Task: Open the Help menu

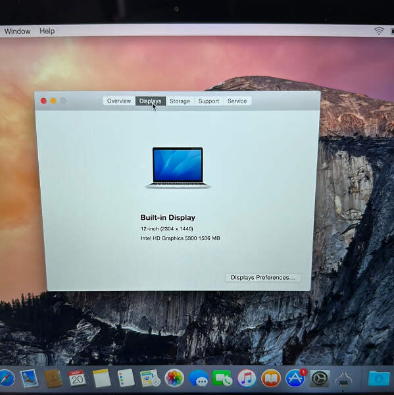Action: pyautogui.click(x=47, y=31)
